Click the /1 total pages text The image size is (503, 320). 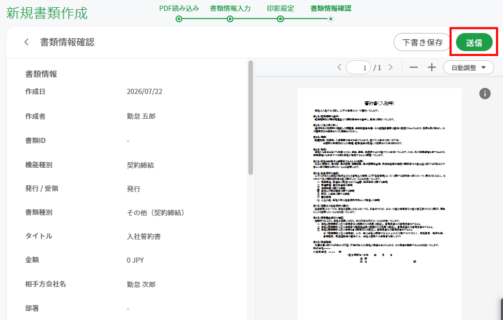(x=377, y=68)
